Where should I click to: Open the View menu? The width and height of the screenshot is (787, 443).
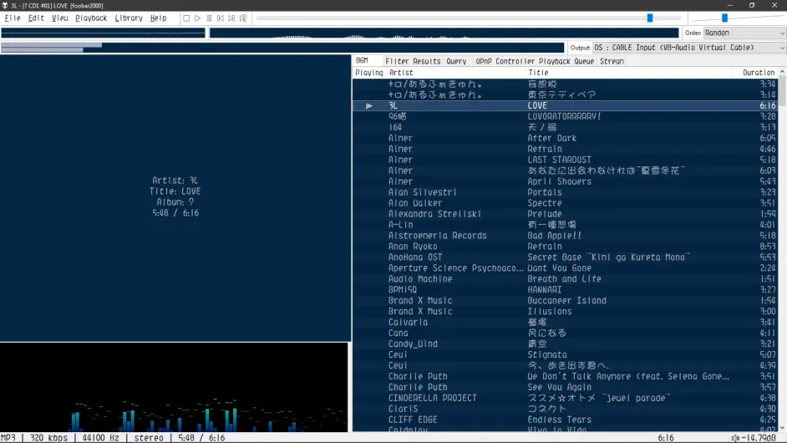click(x=59, y=18)
